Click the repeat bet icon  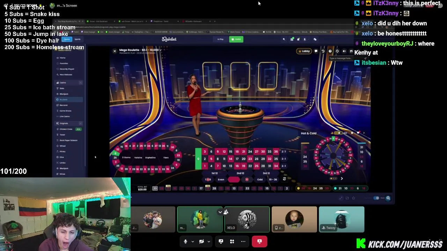(284, 179)
